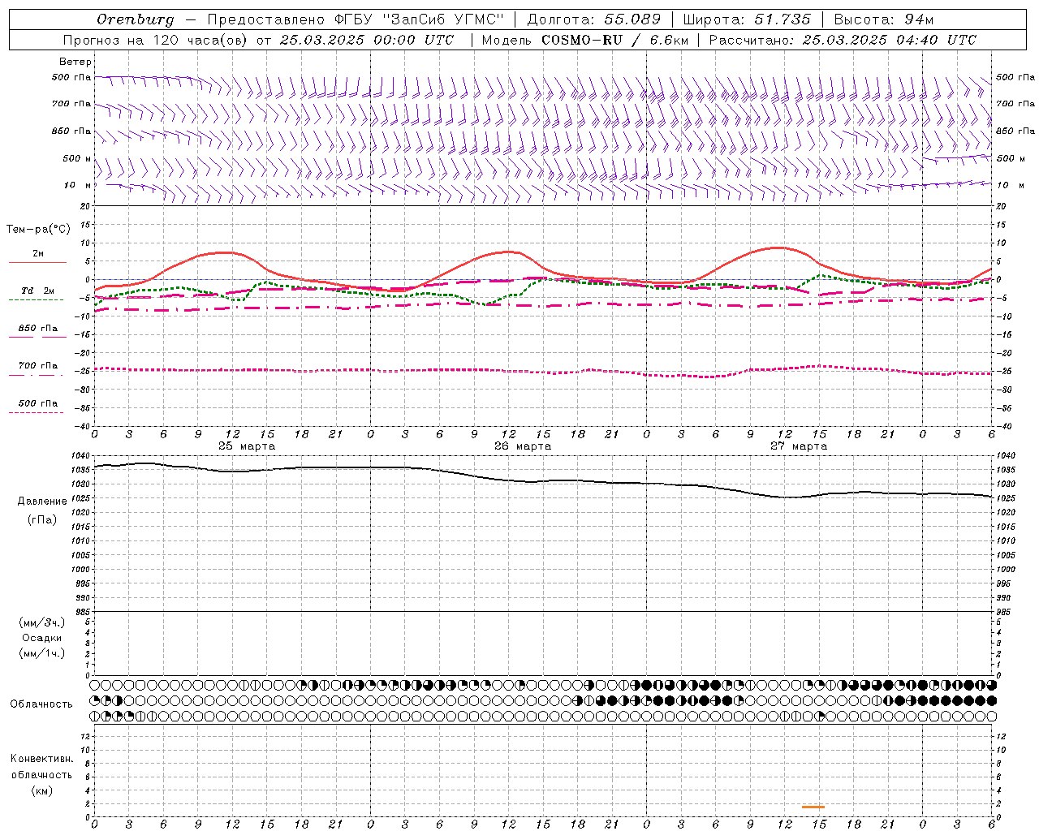
Task: Select the (мм/1ч.) precipitation unit label
Action: click(x=42, y=653)
